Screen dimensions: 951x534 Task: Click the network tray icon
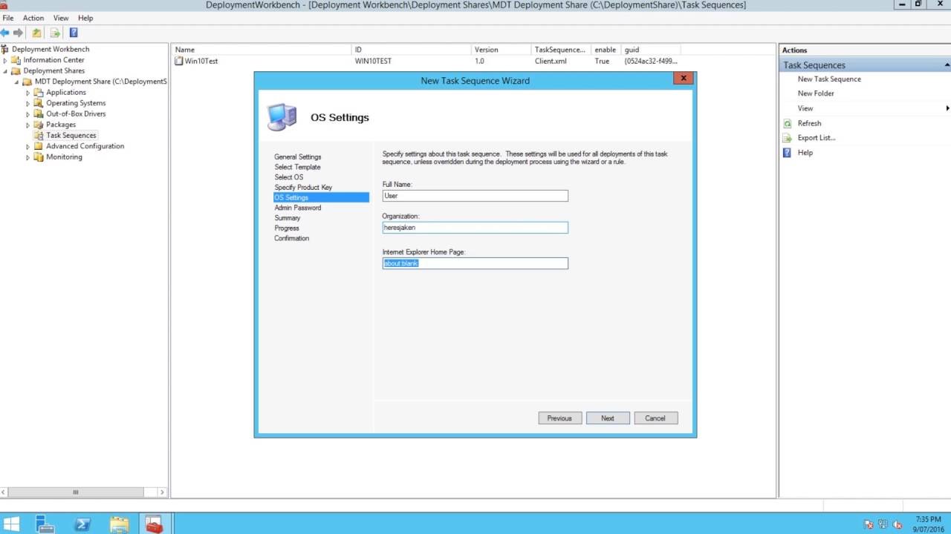[x=883, y=525]
